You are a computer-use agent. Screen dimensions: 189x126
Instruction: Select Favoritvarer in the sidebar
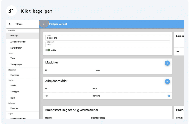tap(16, 48)
